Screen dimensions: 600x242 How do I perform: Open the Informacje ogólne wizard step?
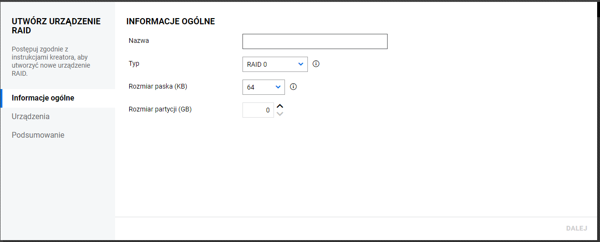pos(43,98)
